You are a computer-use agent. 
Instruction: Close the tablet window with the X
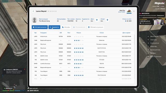coord(134,11)
